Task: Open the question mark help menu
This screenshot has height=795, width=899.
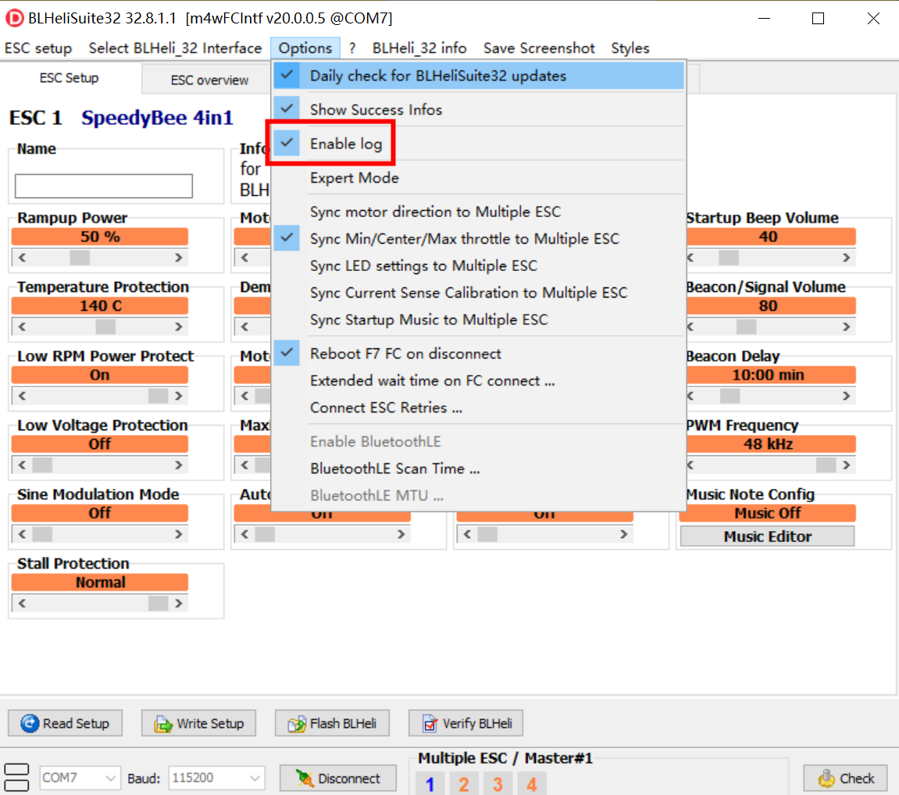Action: 352,48
